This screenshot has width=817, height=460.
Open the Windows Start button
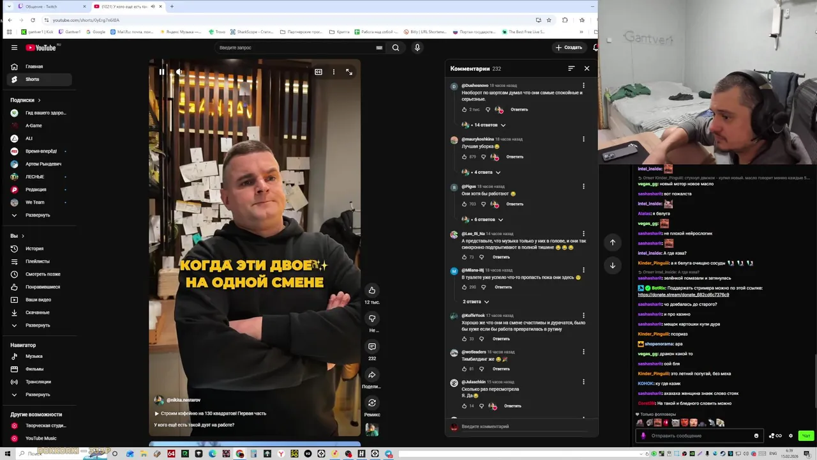click(x=7, y=454)
